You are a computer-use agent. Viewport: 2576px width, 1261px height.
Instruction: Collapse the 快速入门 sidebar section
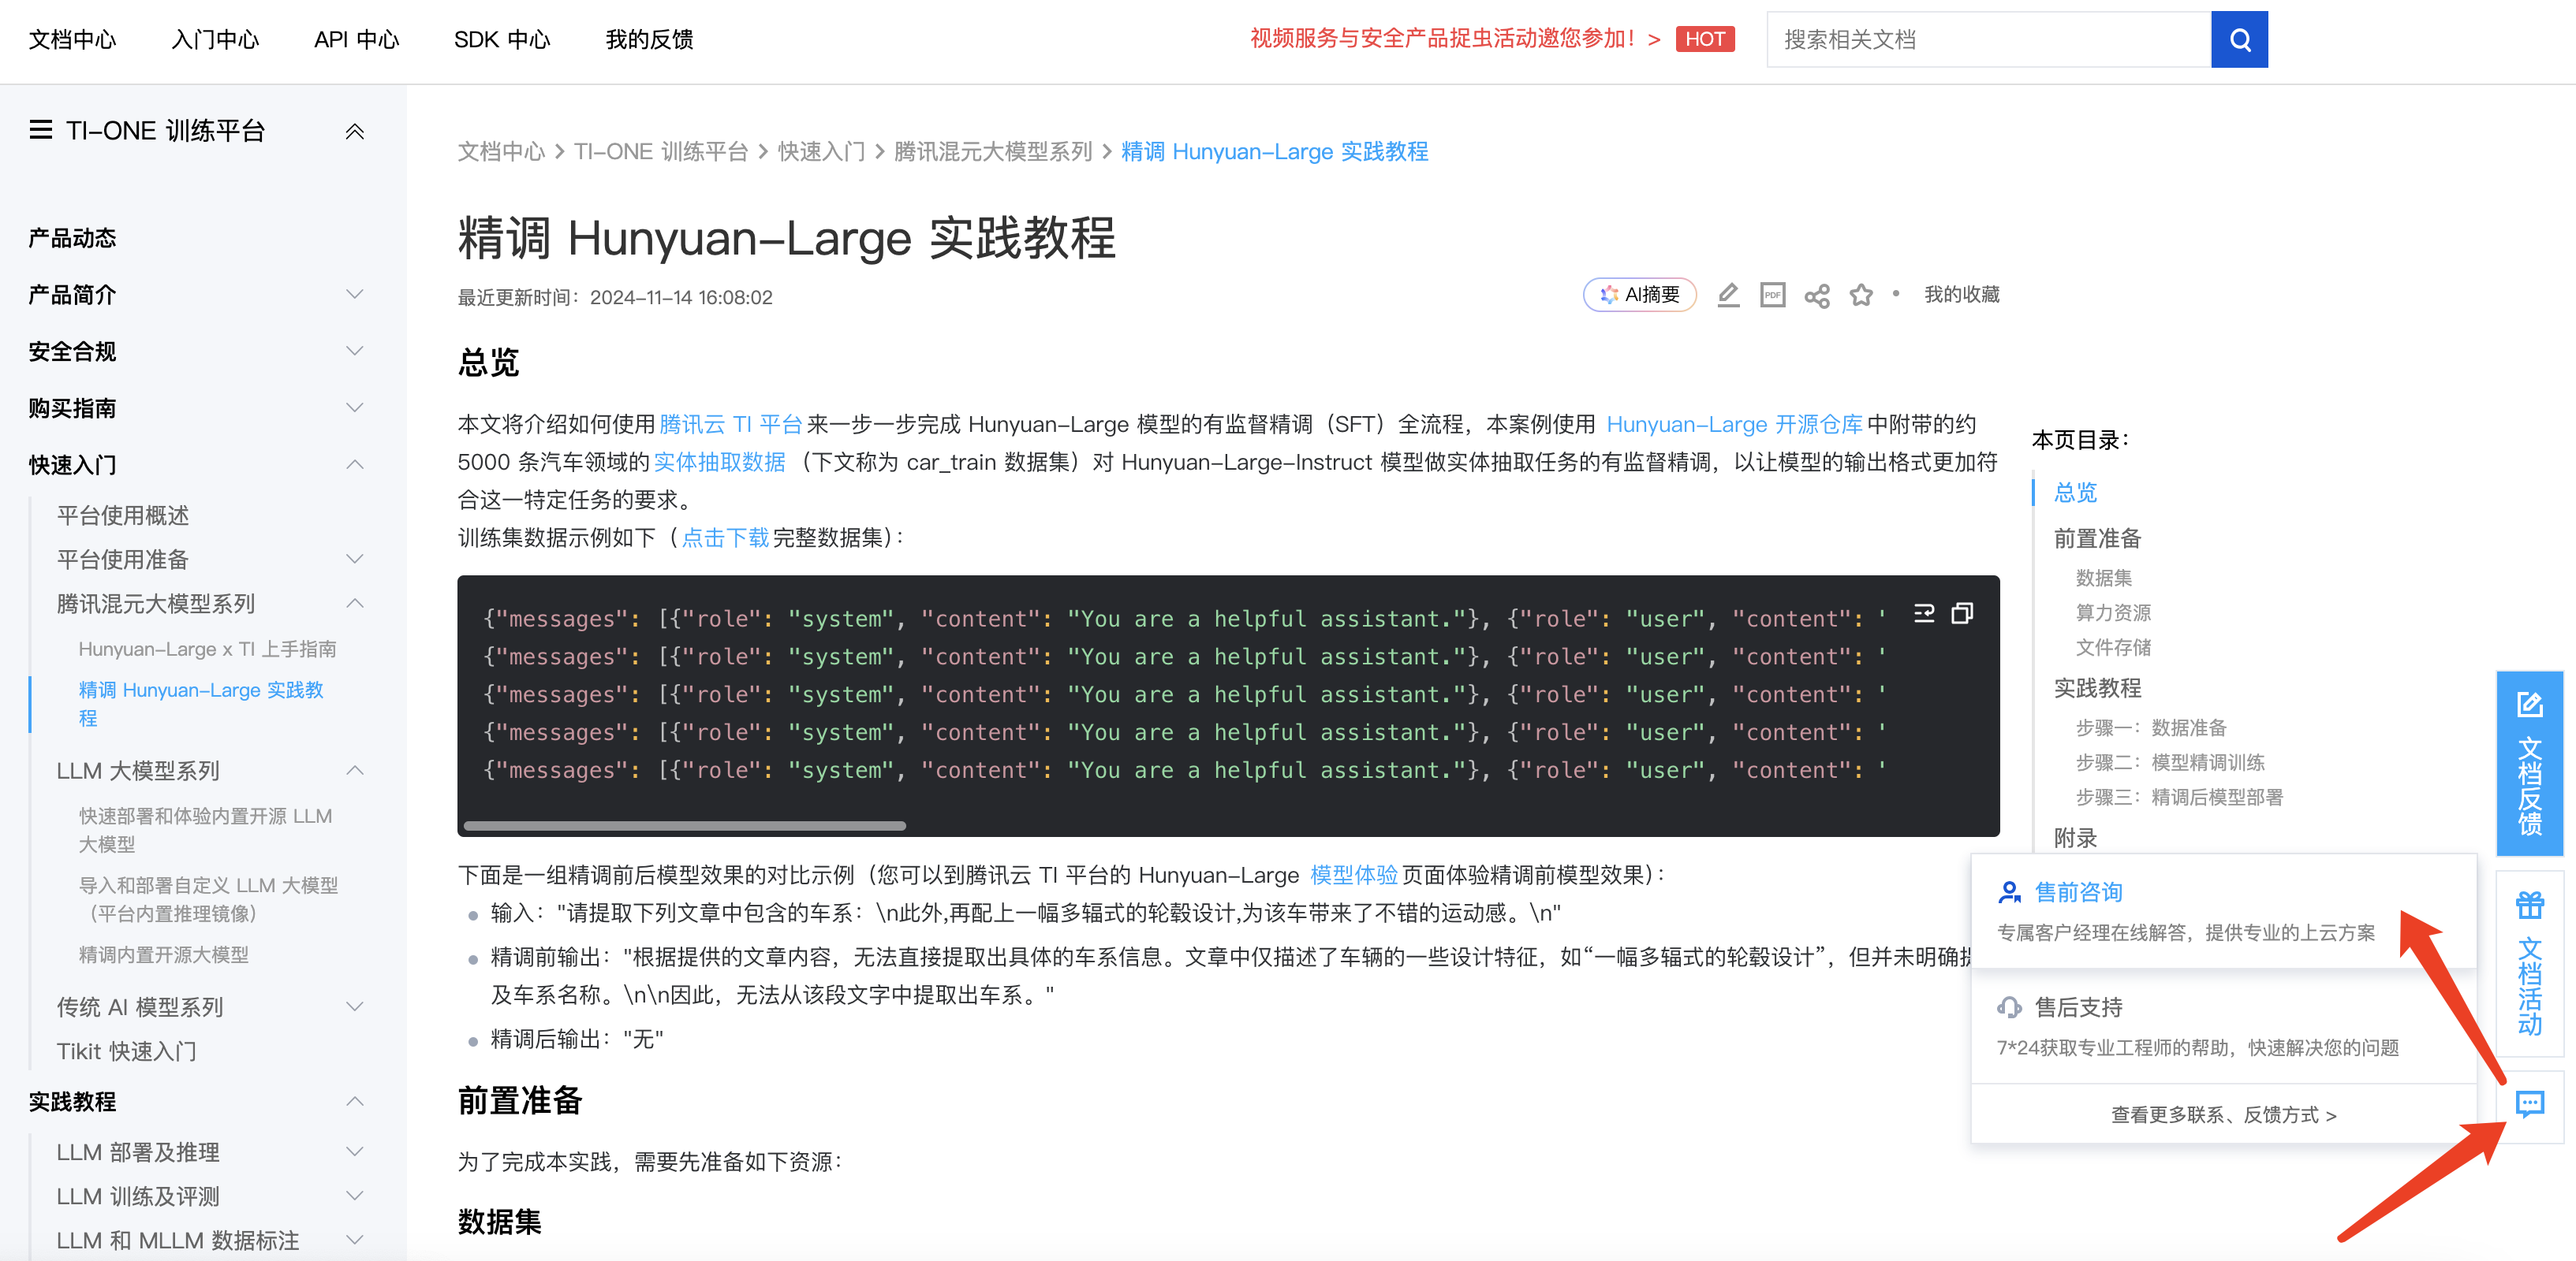tap(354, 465)
